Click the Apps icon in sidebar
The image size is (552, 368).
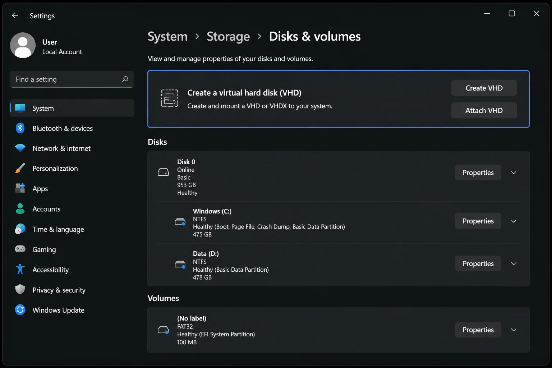pyautogui.click(x=20, y=188)
